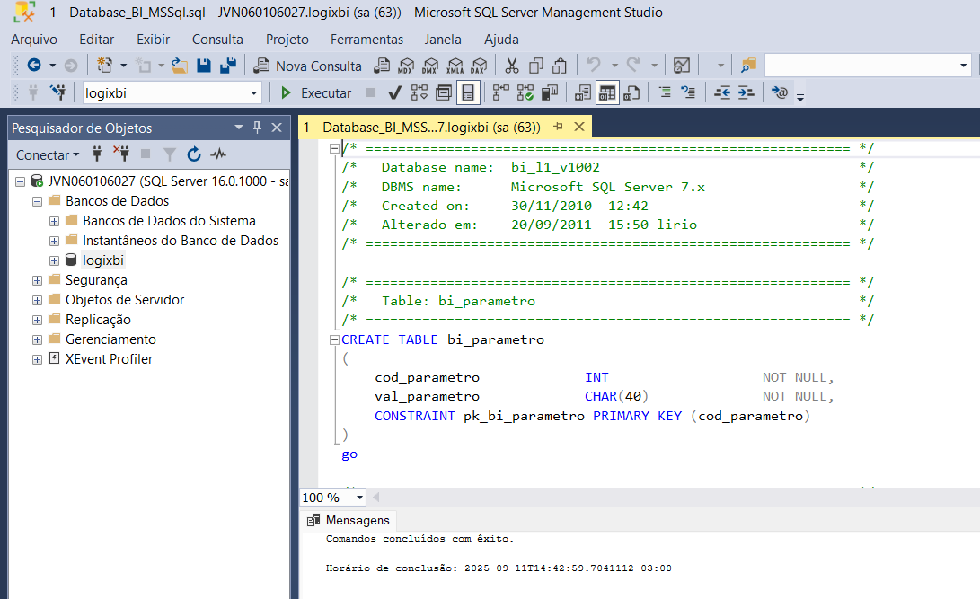The width and height of the screenshot is (980, 599).
Task: Expand the logixbi database node
Action: 55,261
